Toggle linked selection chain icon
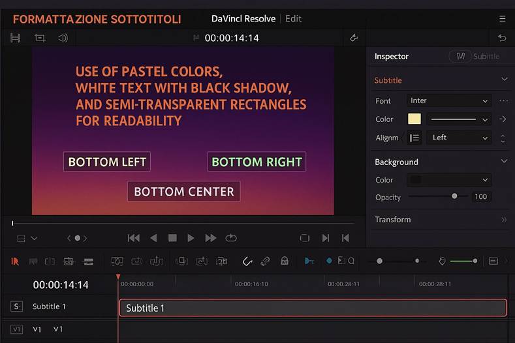The width and height of the screenshot is (515, 343). [265, 261]
